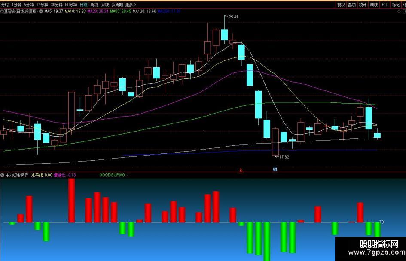Click the candlestick at the 17.62 low

(x=275, y=141)
